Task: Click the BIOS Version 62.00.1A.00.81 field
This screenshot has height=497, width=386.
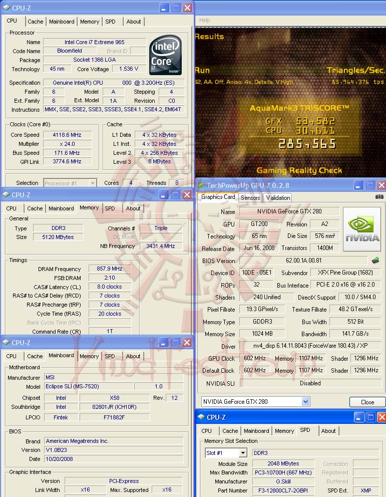Action: [303, 261]
